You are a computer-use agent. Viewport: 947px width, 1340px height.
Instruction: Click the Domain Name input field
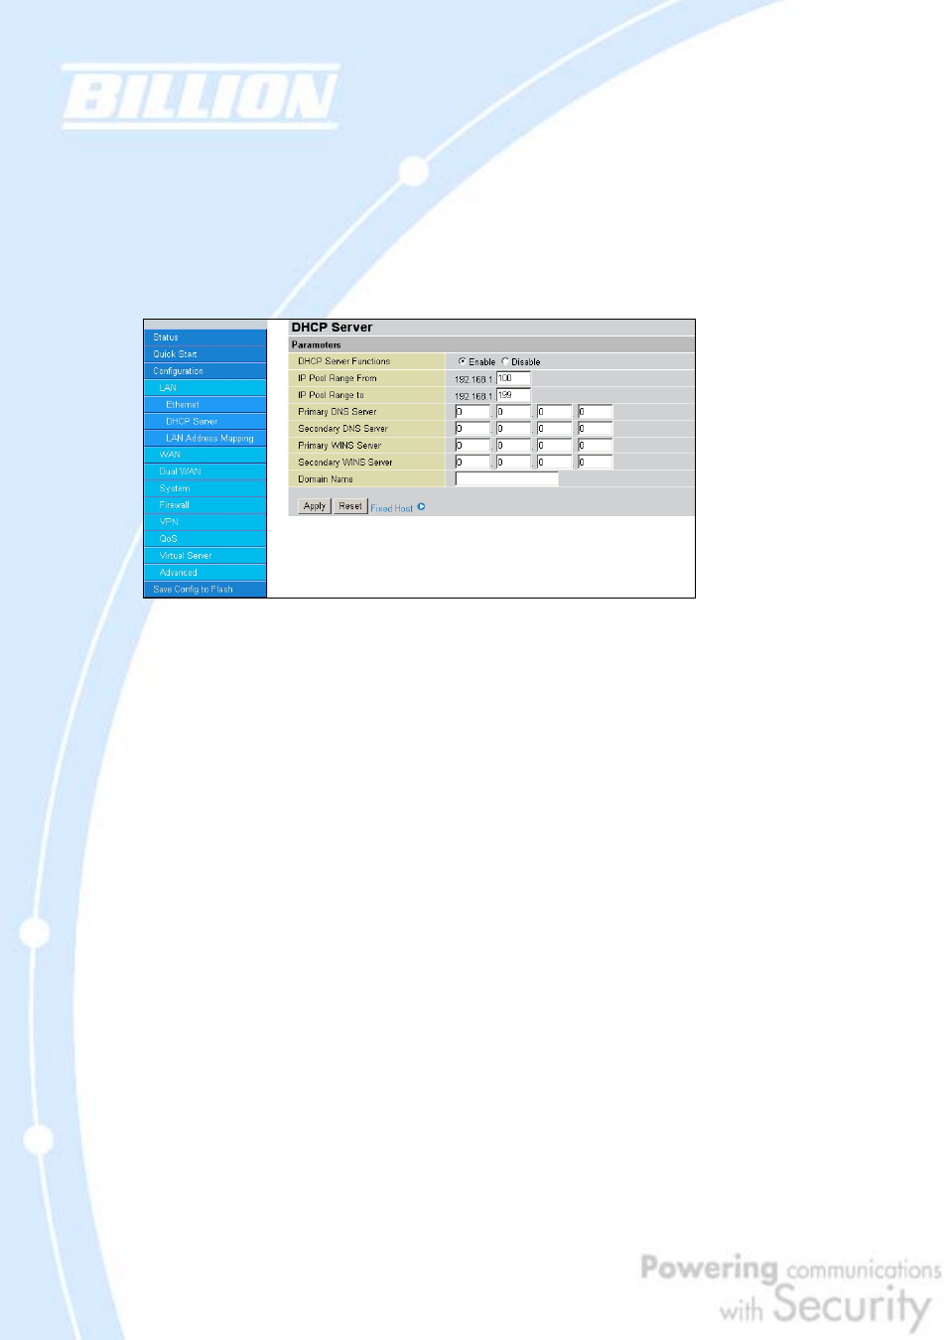[x=506, y=478]
